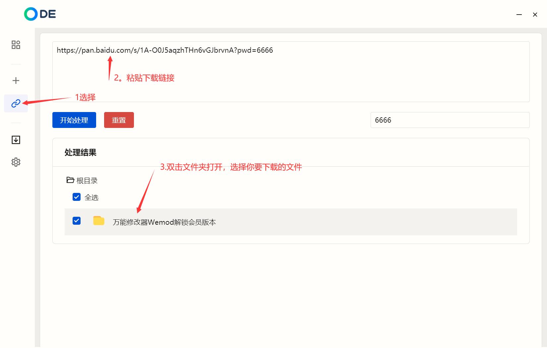547x348 pixels.
Task: Select the link parsing icon in the sidebar
Action: (x=16, y=103)
